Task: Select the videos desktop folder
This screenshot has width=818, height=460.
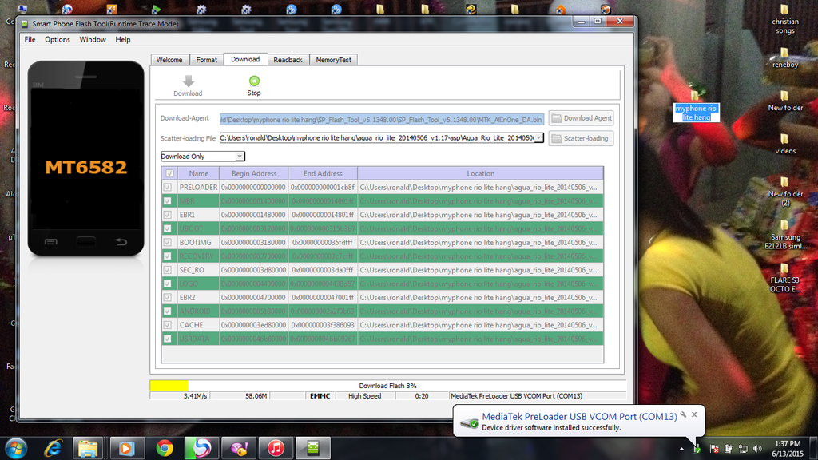Action: [x=785, y=144]
